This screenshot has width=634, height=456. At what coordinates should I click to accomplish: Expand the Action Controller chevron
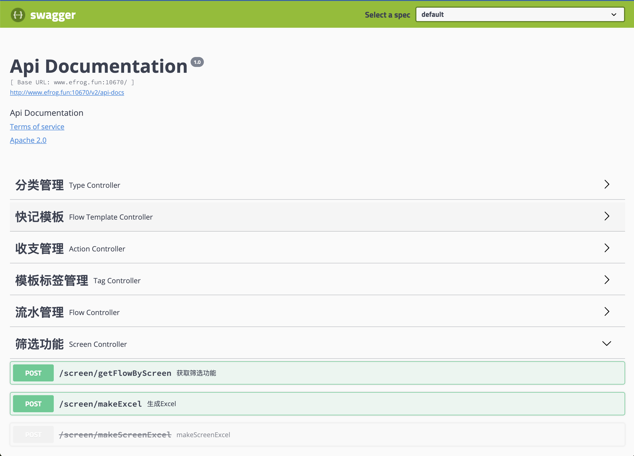(606, 248)
